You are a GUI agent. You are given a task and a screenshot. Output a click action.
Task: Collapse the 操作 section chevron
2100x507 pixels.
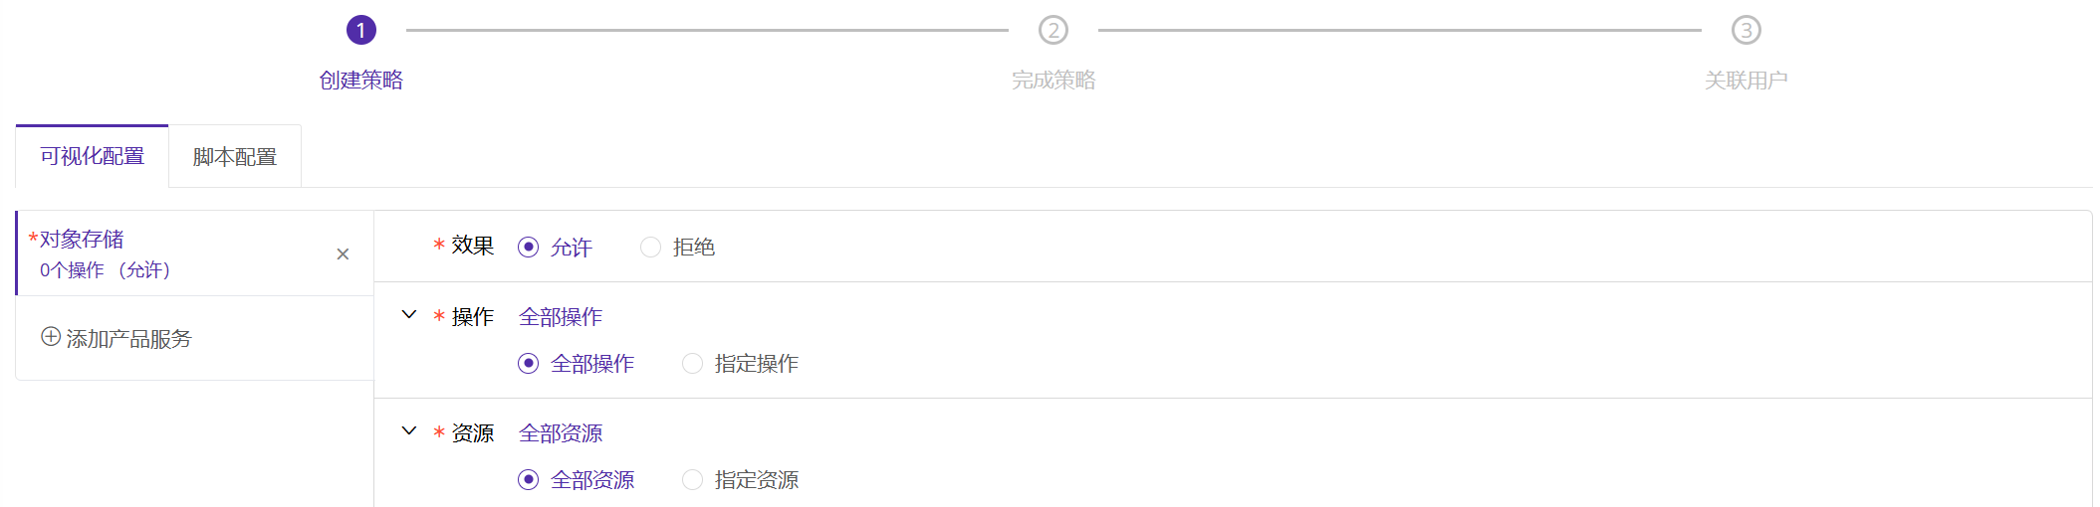[408, 315]
